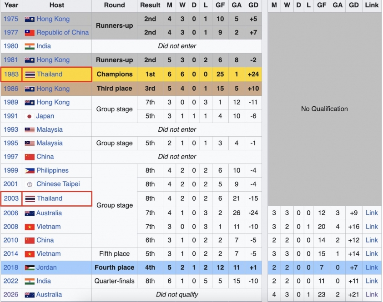Click the Vietnam flag in the 2008 row
Viewport: 383px width, 302px height.
pos(30,227)
